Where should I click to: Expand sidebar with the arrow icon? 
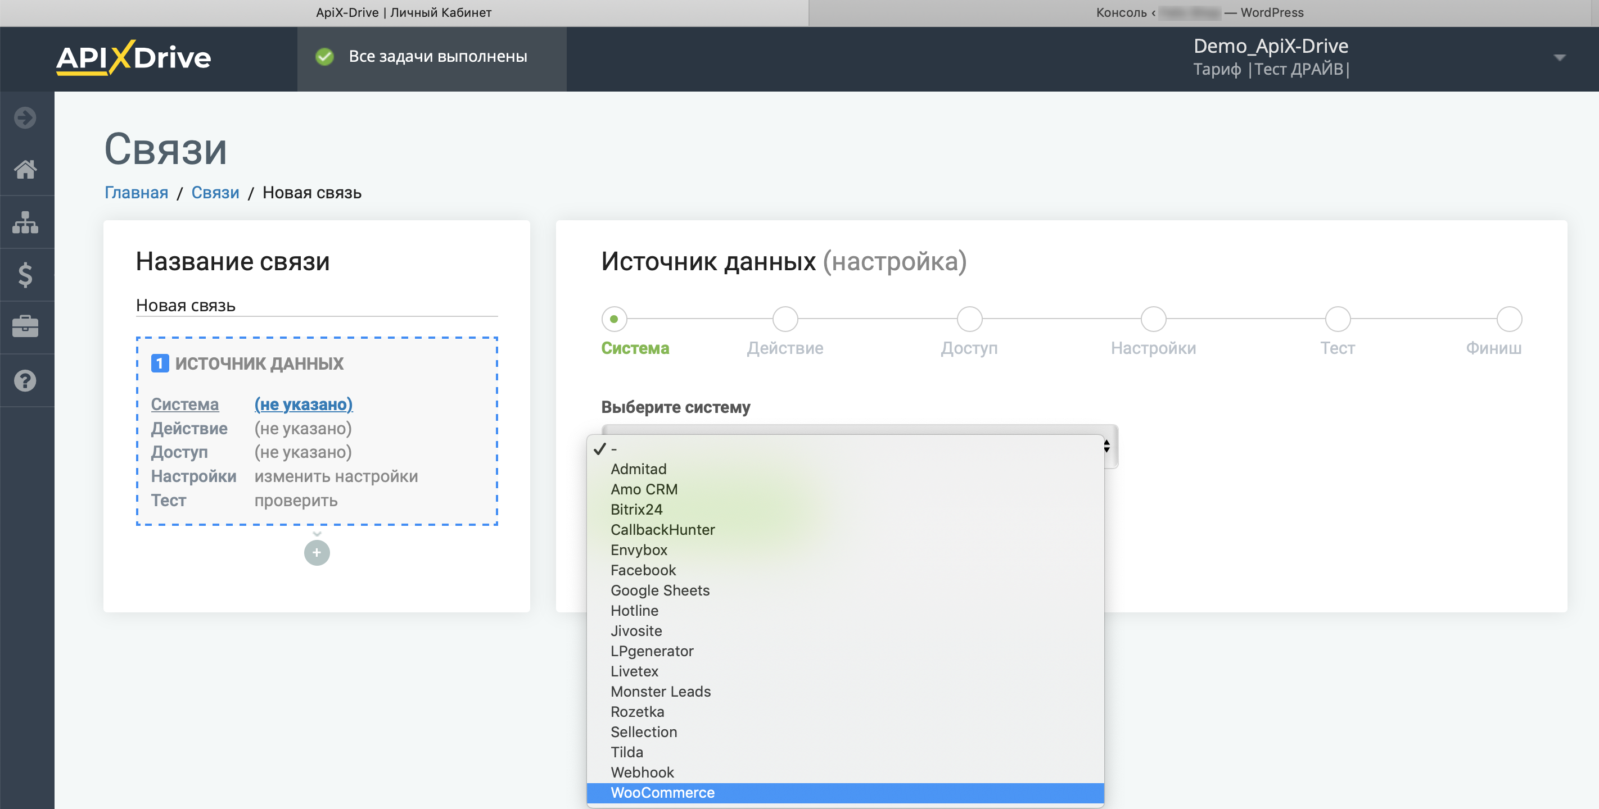click(25, 117)
